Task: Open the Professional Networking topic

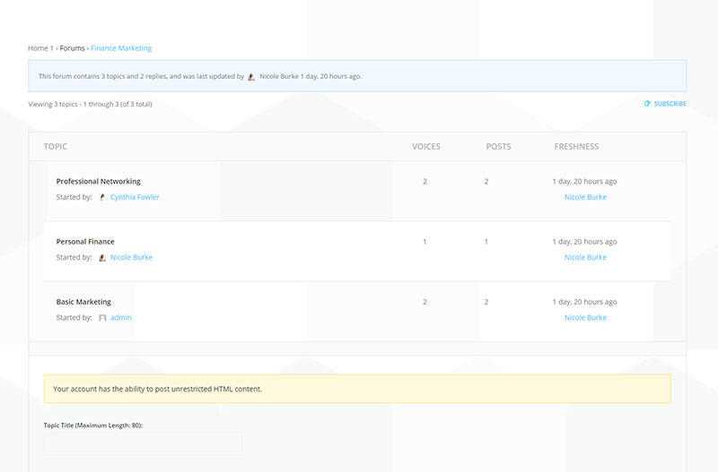Action: [x=98, y=182]
